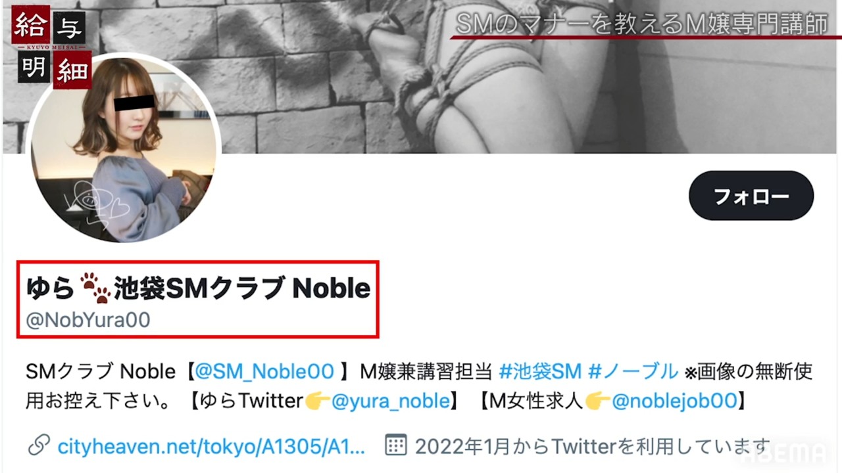Click the pointing hand emoji before @noblejob00
The height and width of the screenshot is (473, 842).
click(598, 401)
